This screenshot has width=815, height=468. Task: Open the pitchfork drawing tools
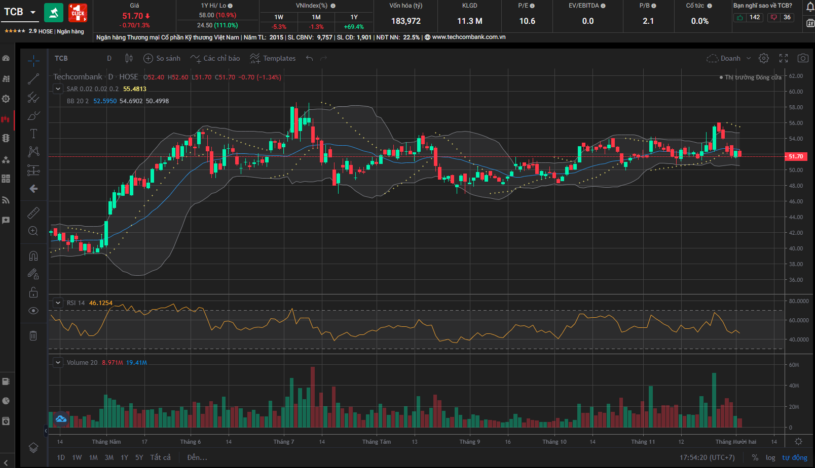(33, 97)
